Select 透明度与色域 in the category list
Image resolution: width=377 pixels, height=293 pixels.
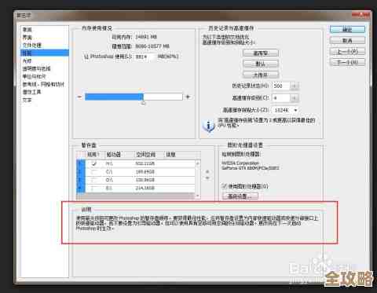pos(36,68)
